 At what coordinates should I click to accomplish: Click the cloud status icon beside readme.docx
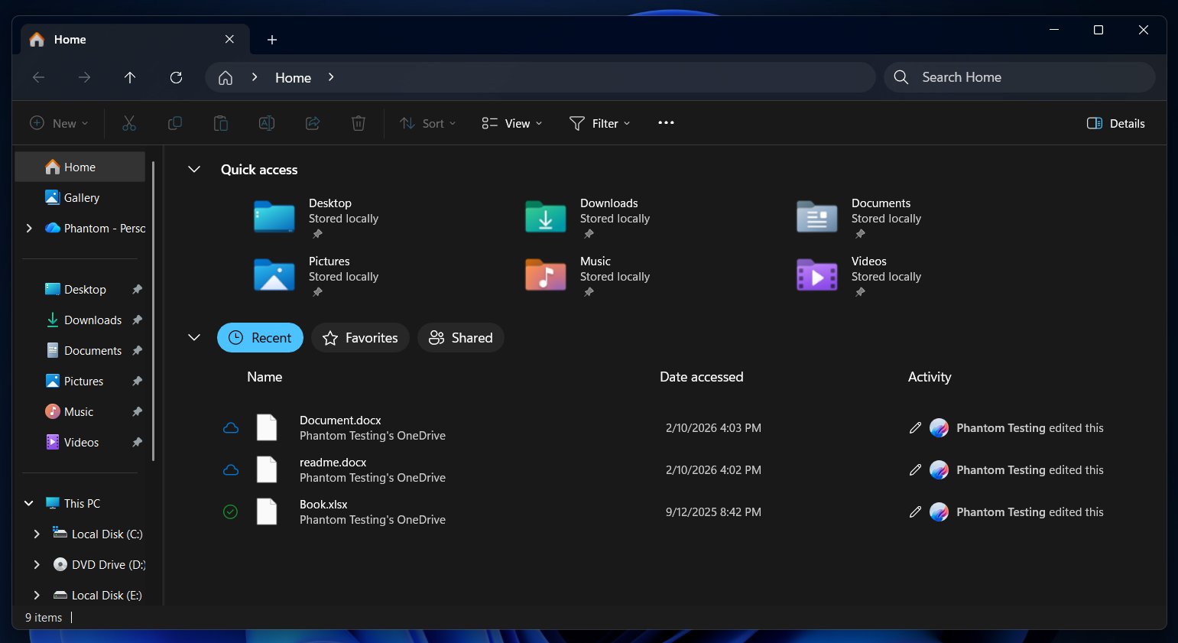click(230, 469)
